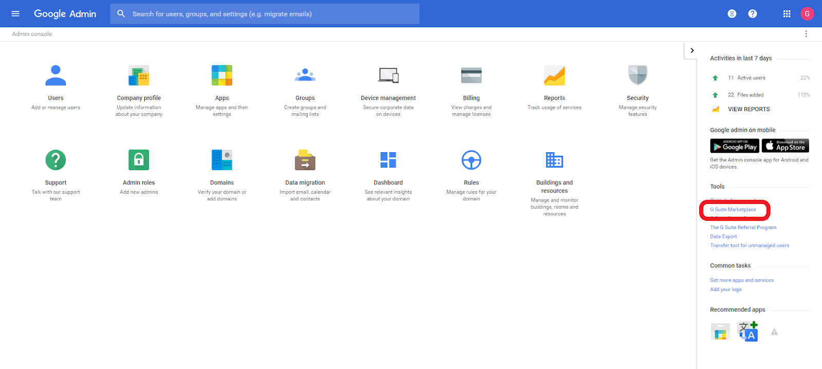Open the G Suite Marketplace recommended app
822x369 pixels.
[x=720, y=332]
